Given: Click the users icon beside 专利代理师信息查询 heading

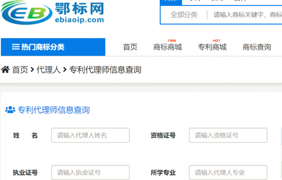Looking at the screenshot, I should (10, 110).
